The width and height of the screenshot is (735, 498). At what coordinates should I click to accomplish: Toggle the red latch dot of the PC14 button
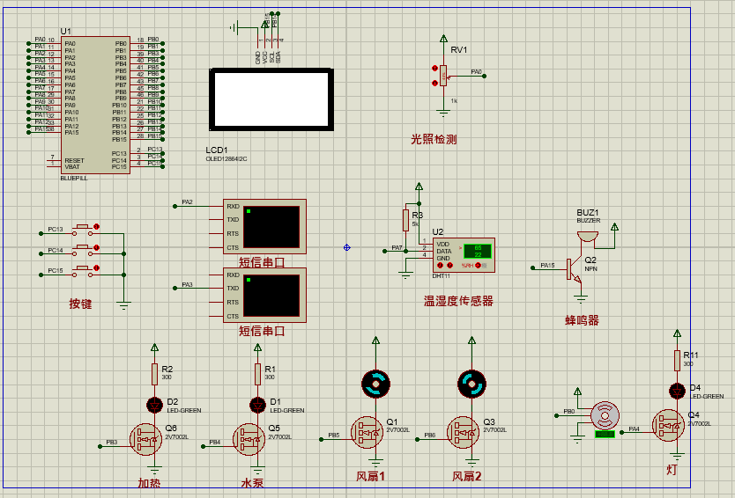coord(97,247)
